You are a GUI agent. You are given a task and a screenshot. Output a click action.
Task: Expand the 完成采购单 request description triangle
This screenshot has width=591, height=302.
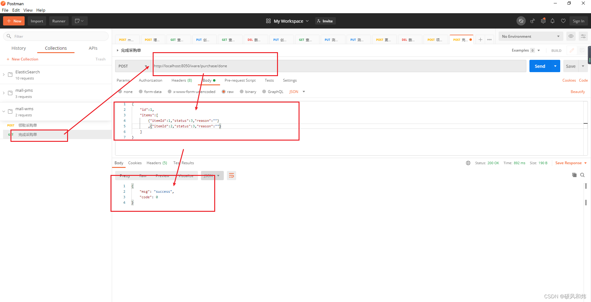(117, 50)
